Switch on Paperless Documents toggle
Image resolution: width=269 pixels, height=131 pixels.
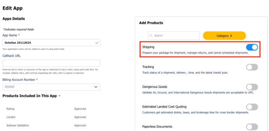[x=252, y=127]
